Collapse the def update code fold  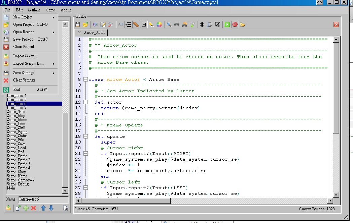(x=85, y=136)
